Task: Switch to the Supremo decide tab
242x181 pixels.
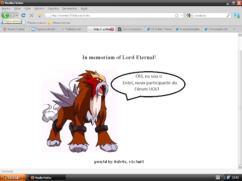Action: tap(44, 29)
